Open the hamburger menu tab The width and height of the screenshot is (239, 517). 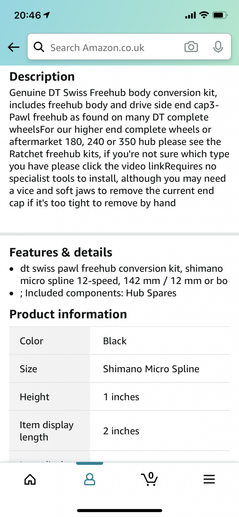click(209, 479)
